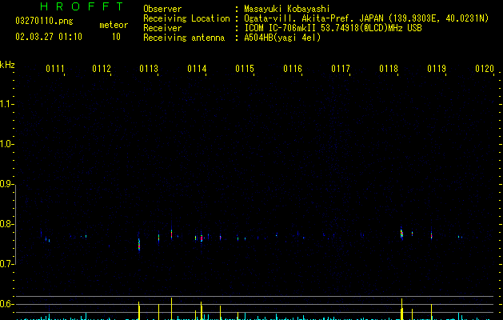Click the 'Observer' label

point(162,9)
